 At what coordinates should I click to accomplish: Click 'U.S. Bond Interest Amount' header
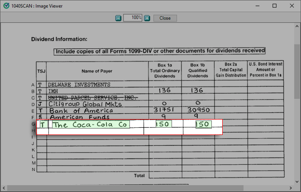click(x=266, y=69)
